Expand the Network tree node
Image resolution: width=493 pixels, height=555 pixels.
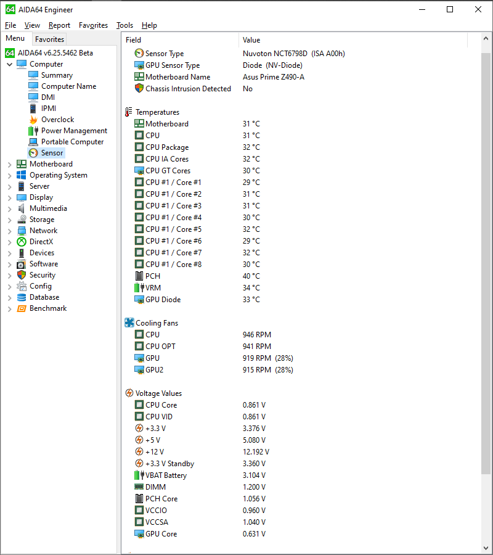(x=9, y=231)
